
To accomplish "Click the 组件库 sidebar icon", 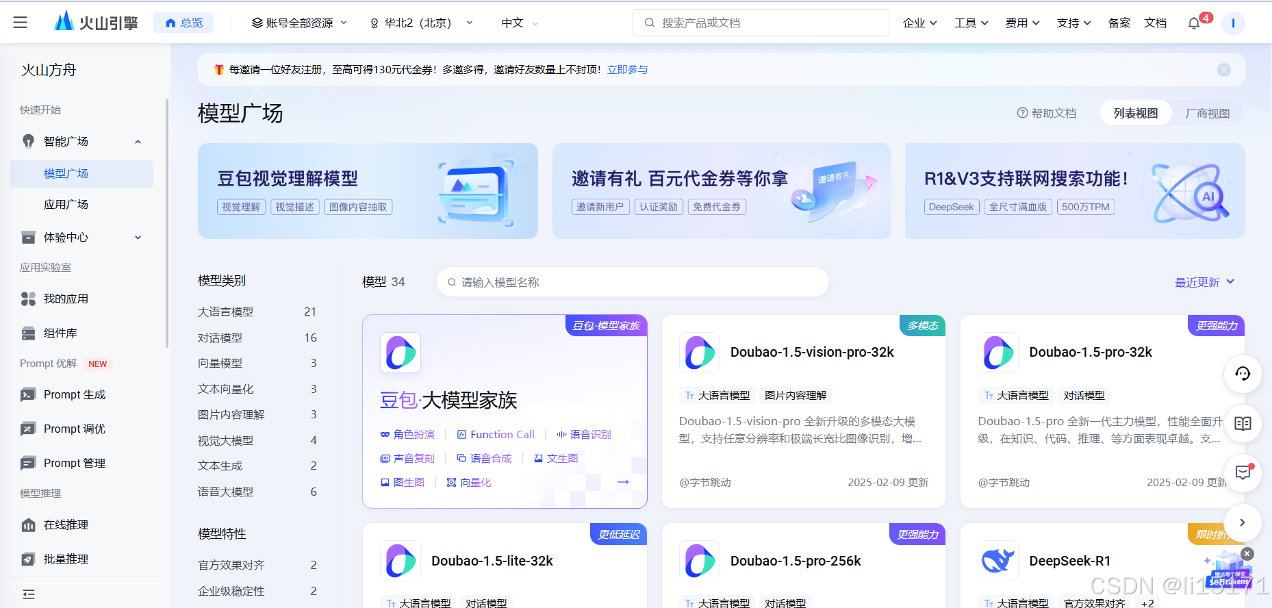I will point(28,333).
